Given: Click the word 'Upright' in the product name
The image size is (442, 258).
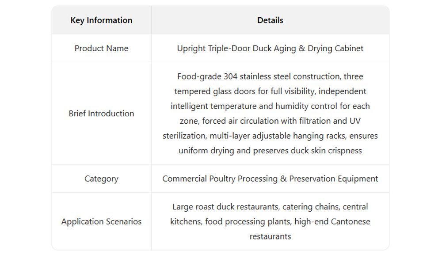Looking at the screenshot, I should 191,48.
